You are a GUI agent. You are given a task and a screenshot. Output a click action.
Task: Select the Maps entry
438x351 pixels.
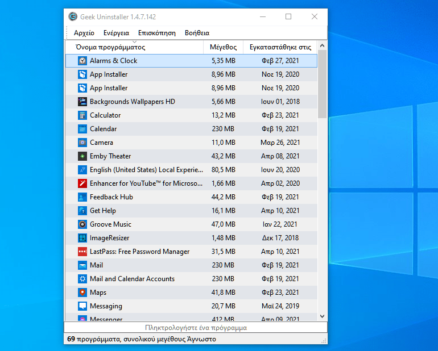click(191, 292)
